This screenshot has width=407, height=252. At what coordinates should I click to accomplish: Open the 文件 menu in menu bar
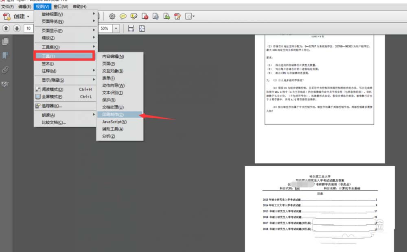[7, 7]
